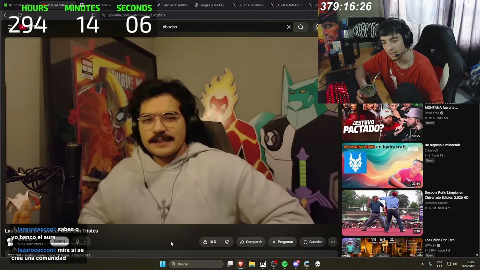Open Spotify from the taskbar
This screenshot has height=270, width=480.
pos(285,264)
